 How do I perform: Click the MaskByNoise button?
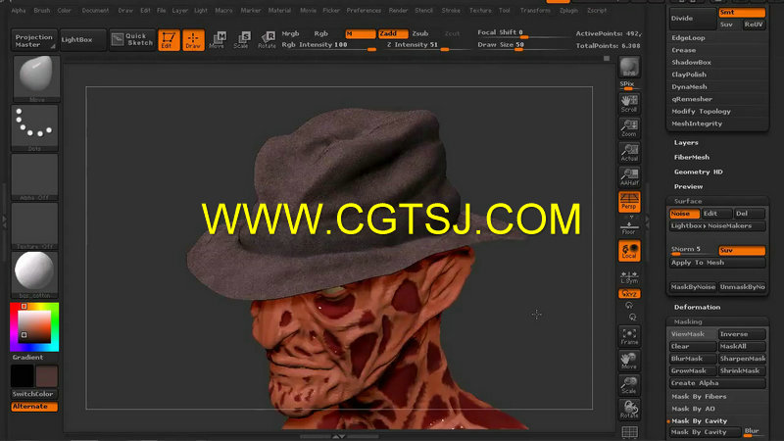coord(693,287)
